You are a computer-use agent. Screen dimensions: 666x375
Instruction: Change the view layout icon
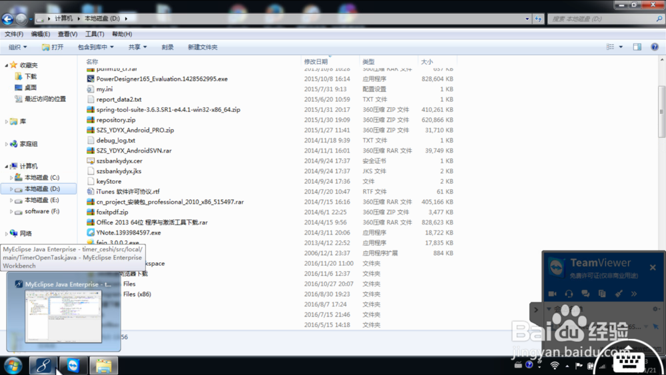tap(610, 47)
